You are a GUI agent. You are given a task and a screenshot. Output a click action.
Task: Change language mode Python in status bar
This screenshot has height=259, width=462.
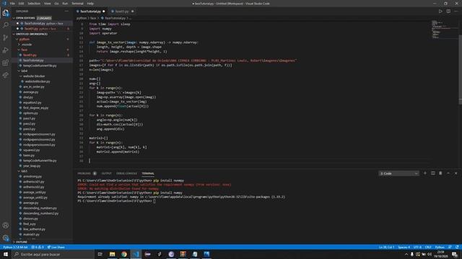pyautogui.click(x=440, y=247)
